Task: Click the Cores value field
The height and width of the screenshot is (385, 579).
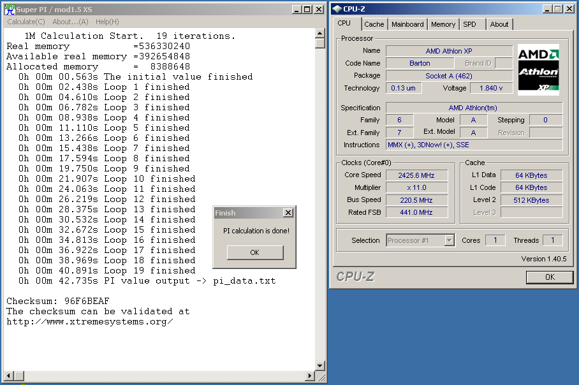Action: (495, 240)
